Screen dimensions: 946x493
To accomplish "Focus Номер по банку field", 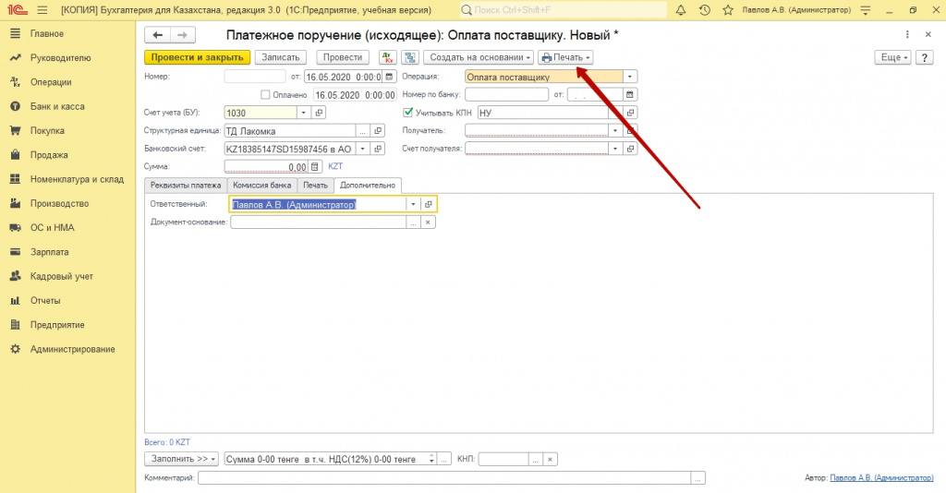I will 507,94.
